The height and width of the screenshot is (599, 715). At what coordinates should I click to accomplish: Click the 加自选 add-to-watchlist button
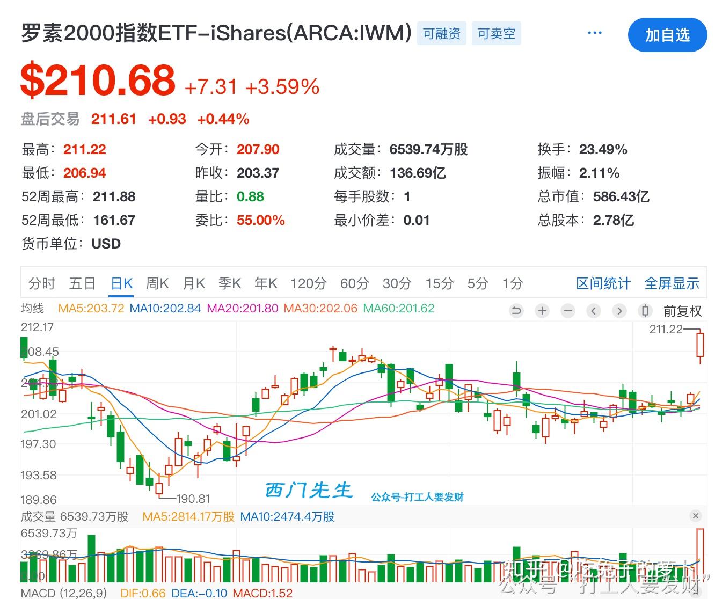pyautogui.click(x=667, y=35)
